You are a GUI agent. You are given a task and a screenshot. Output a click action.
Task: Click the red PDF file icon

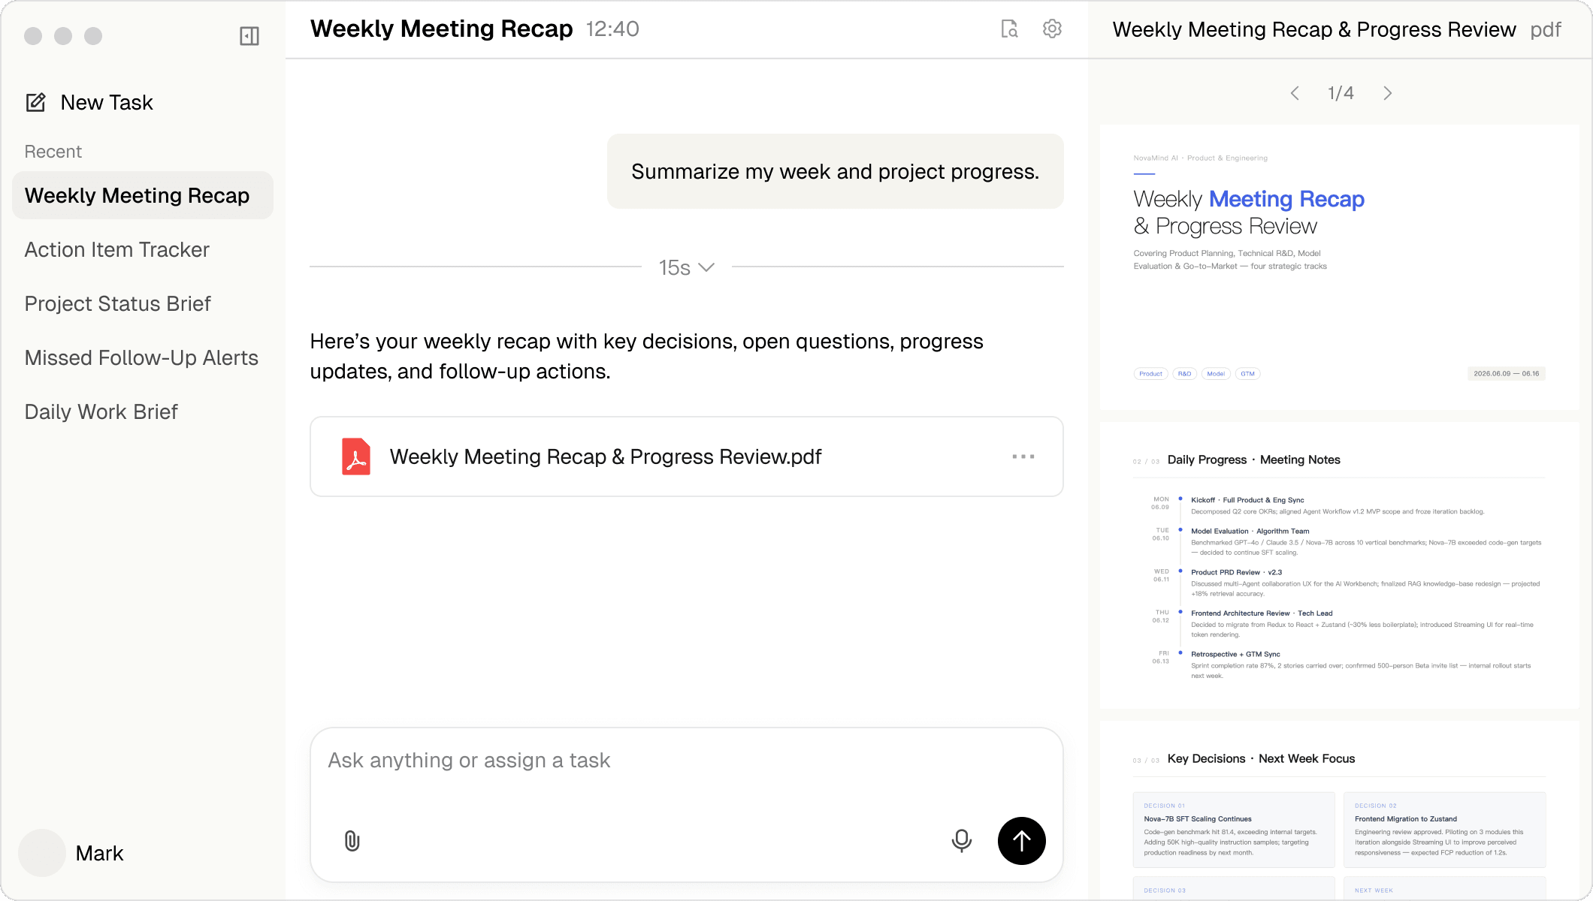tap(356, 457)
